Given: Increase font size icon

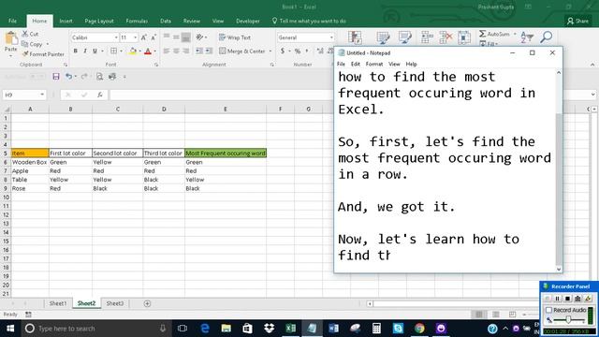Looking at the screenshot, I should pyautogui.click(x=144, y=37).
